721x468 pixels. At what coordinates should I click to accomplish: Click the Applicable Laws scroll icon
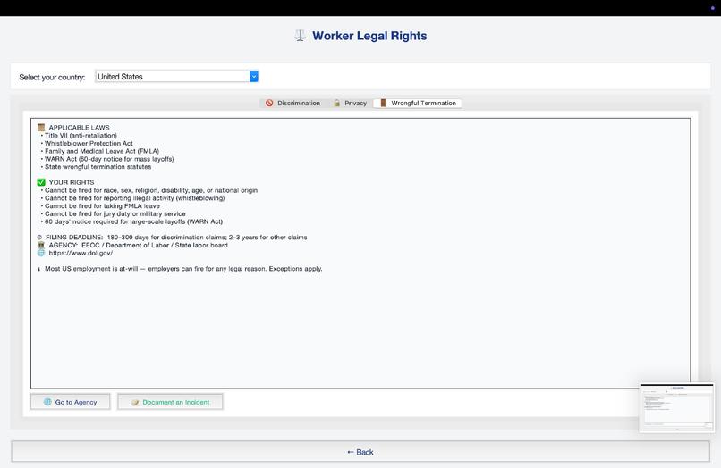click(x=41, y=127)
